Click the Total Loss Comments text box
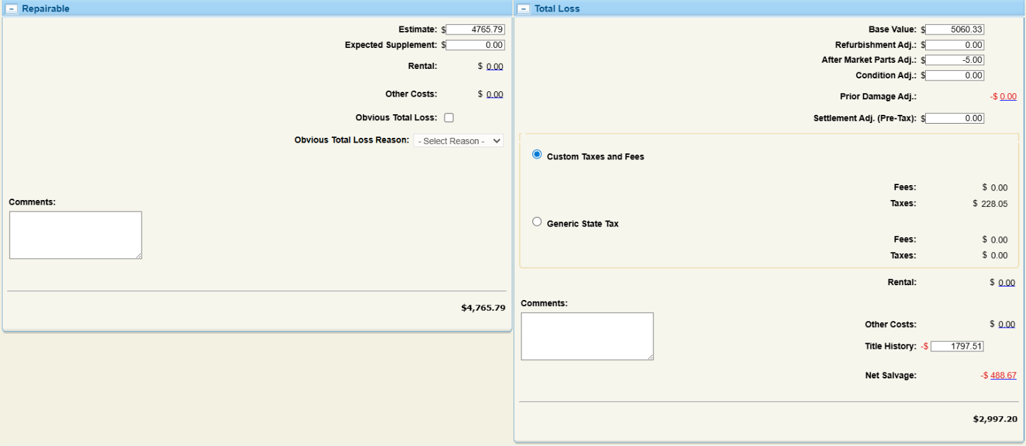This screenshot has width=1026, height=446. coord(586,336)
